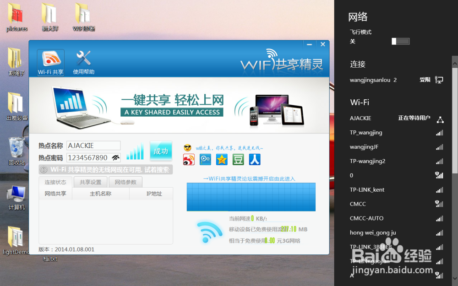This screenshot has height=286, width=458.
Task: Click the 热点密码 password field
Action: tap(93, 157)
